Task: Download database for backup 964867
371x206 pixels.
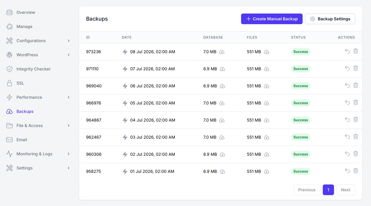Action: pos(222,120)
